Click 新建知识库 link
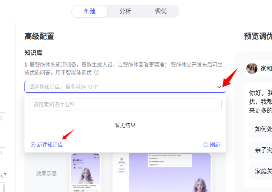The width and height of the screenshot is (272, 192). pyautogui.click(x=47, y=145)
